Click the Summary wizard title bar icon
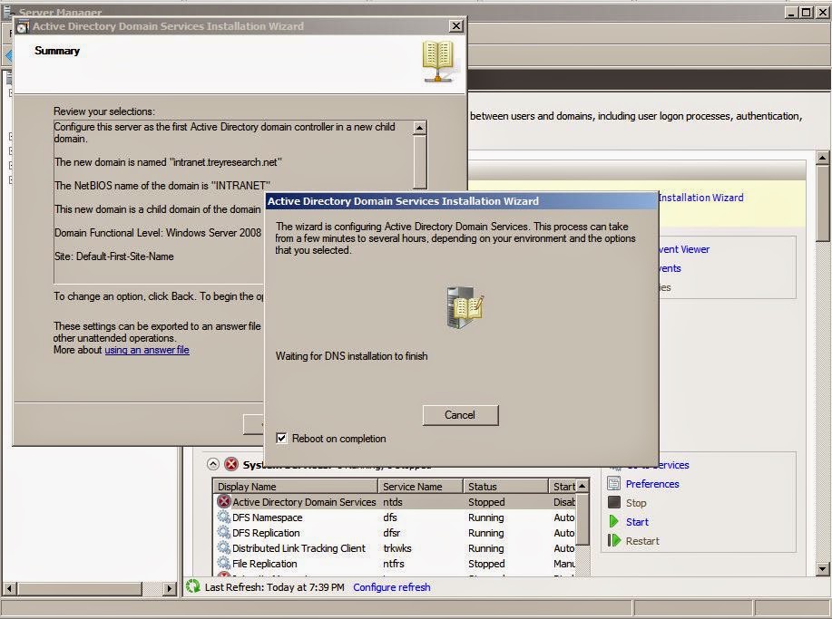 click(x=23, y=26)
